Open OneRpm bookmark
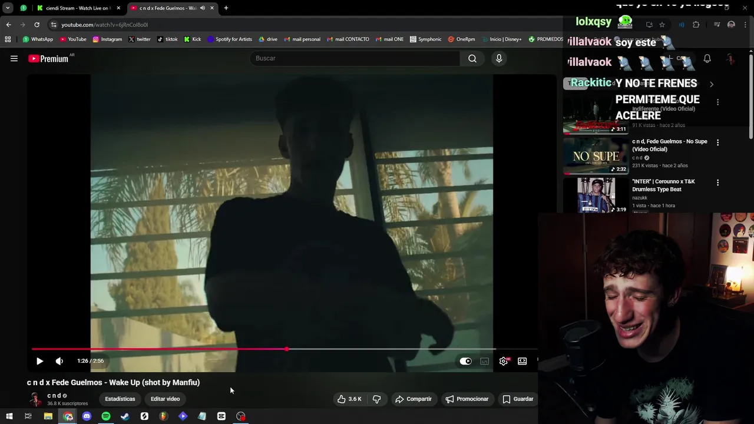754x424 pixels. 461,39
